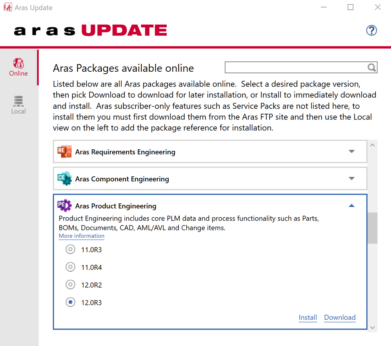Select the 12.0R3 version radio button

click(70, 303)
